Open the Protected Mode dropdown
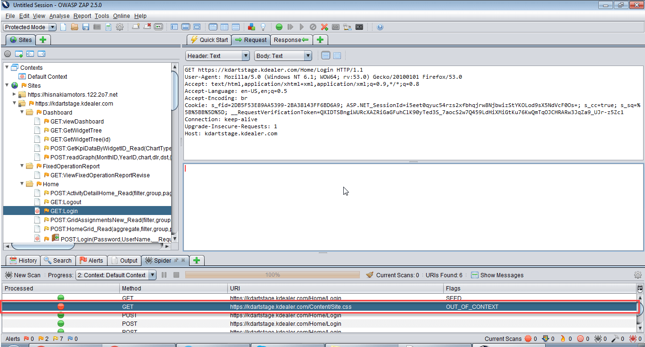The height and width of the screenshot is (347, 645). click(x=53, y=27)
